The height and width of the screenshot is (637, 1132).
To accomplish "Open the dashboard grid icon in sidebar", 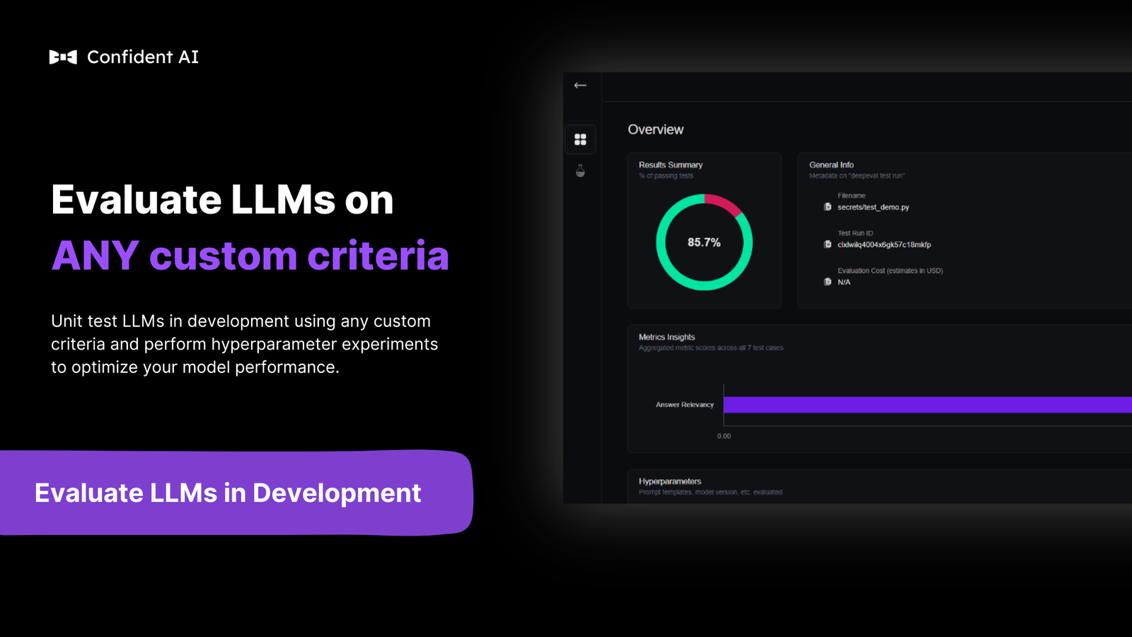I will (x=580, y=139).
